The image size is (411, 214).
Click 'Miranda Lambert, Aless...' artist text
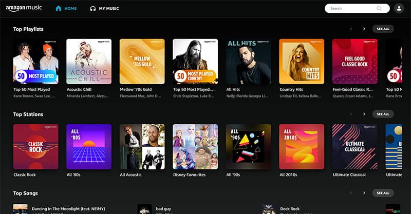[87, 96]
